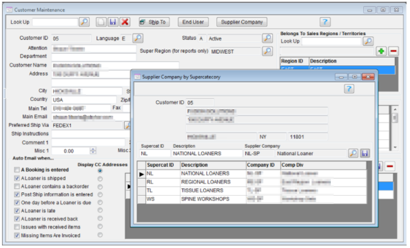Click the Company ID column header

point(263,165)
